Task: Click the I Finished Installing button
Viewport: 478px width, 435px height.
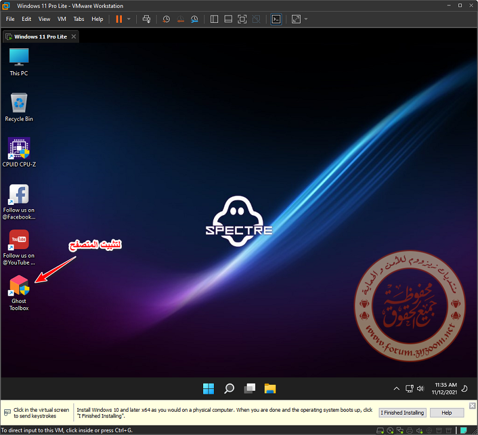Action: point(402,413)
